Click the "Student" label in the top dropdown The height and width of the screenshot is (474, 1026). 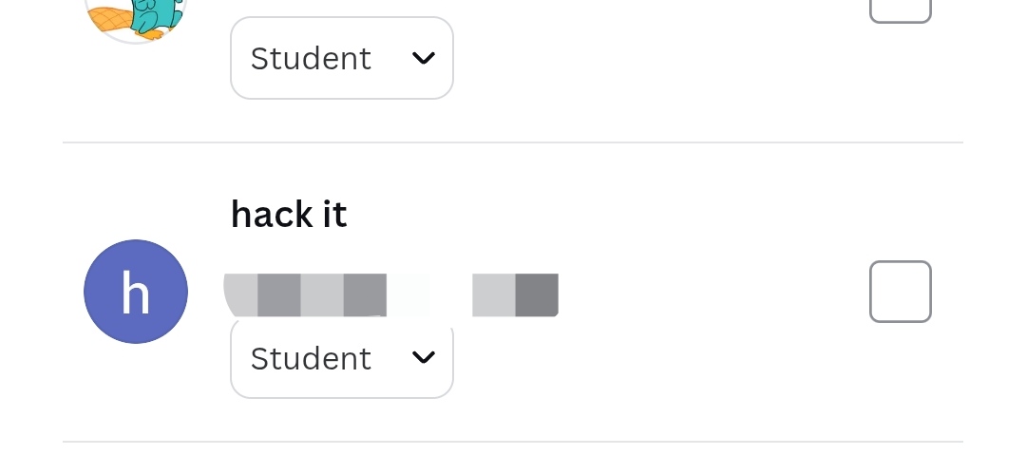(x=311, y=58)
